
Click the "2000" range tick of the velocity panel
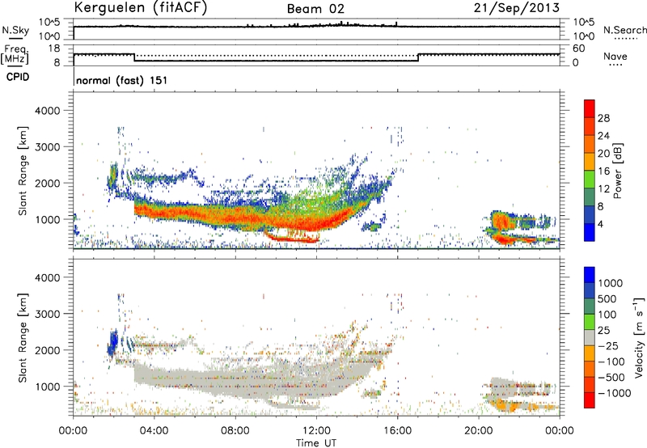point(48,350)
